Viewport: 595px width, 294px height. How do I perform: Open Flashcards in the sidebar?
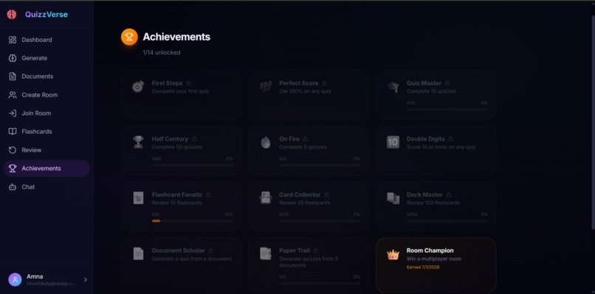click(47, 131)
